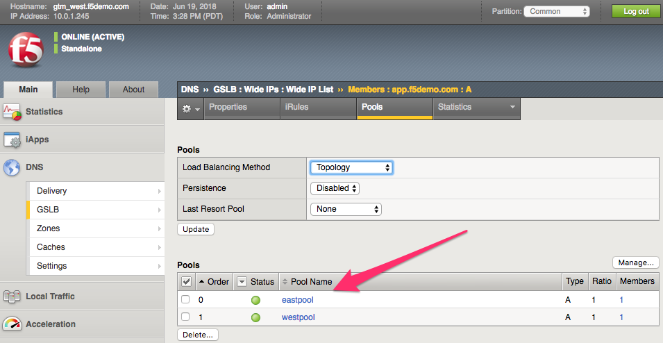This screenshot has height=343, width=663.
Task: Click the Update button
Action: [x=196, y=229]
